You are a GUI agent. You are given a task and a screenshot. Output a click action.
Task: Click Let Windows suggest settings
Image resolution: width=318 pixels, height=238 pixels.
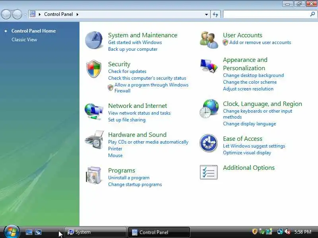tap(254, 146)
